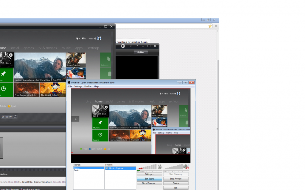Click the Stop Preview button
Screen dimensions: 305x190
(x=176, y=179)
